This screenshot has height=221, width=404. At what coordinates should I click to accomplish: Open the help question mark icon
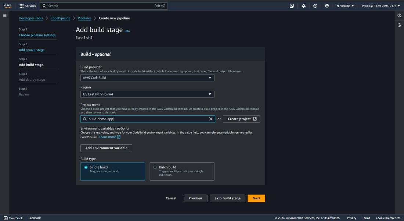tap(315, 6)
